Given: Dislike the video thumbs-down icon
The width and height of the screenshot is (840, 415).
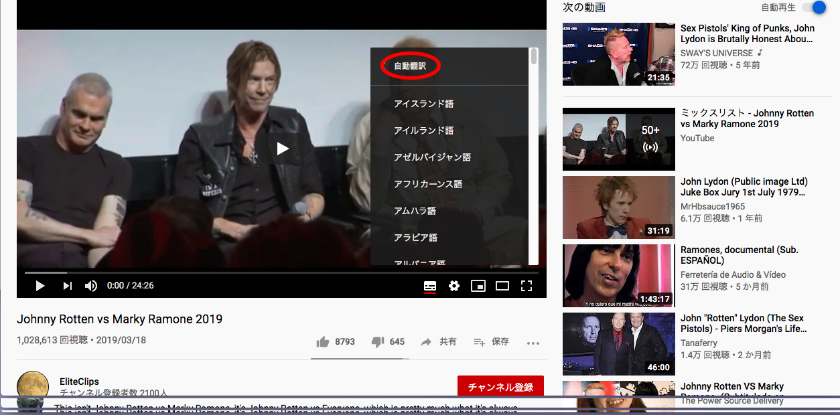Looking at the screenshot, I should click(x=378, y=342).
